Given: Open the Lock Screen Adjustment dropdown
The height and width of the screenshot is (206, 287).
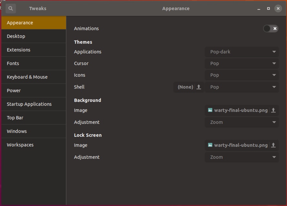Looking at the screenshot, I should point(241,157).
